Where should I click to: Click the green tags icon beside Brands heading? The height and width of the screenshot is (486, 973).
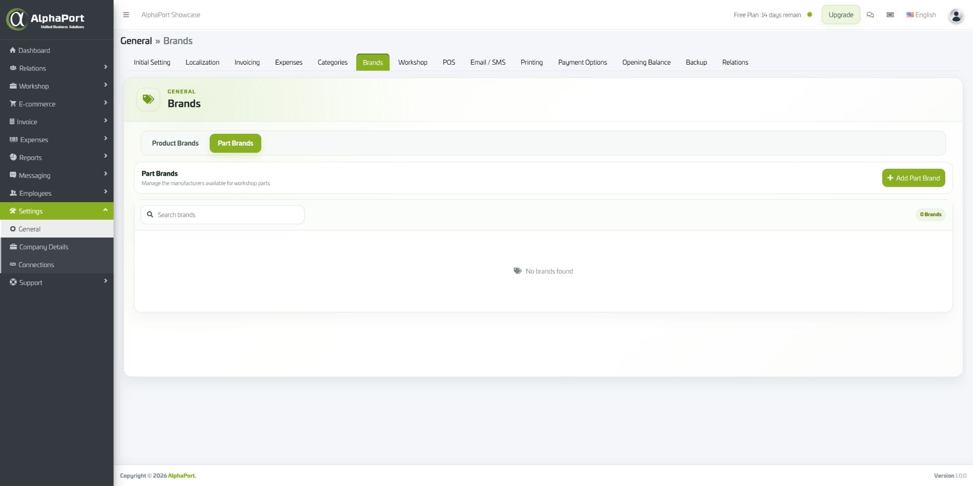[x=148, y=99]
